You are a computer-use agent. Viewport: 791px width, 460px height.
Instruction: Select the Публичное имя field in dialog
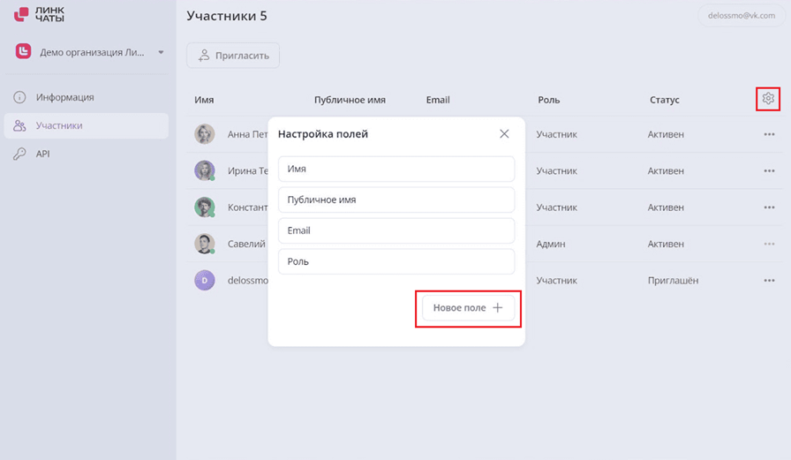pyautogui.click(x=396, y=200)
